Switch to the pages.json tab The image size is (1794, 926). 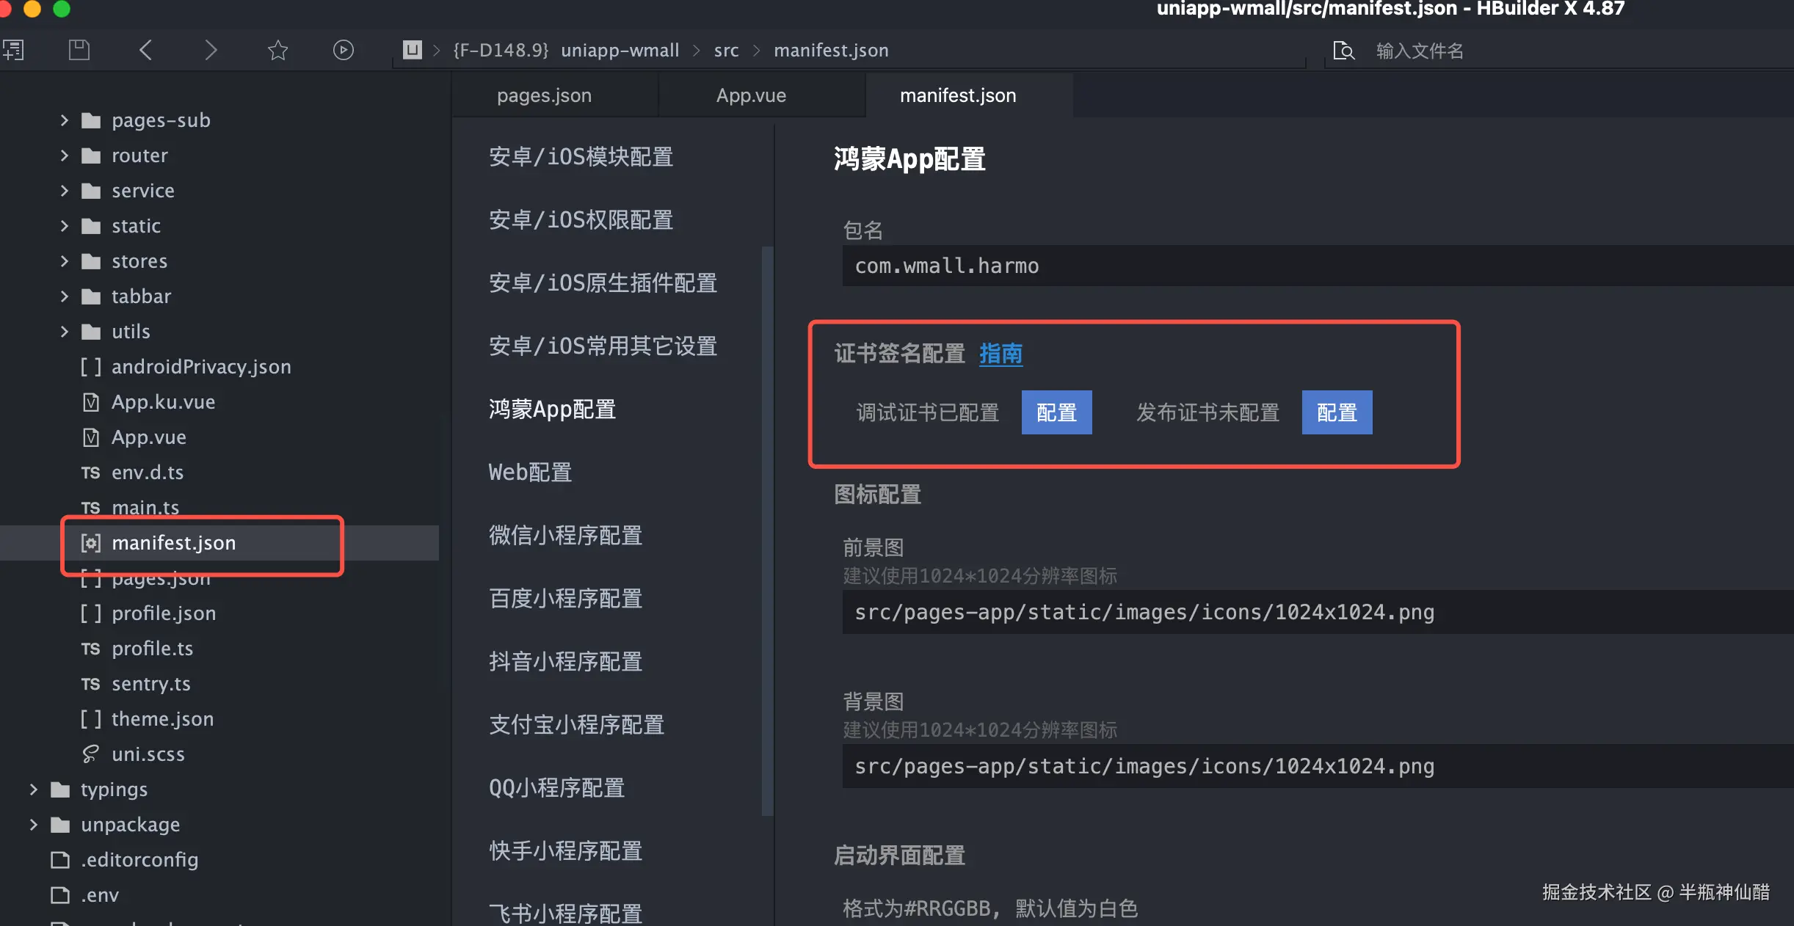(544, 95)
